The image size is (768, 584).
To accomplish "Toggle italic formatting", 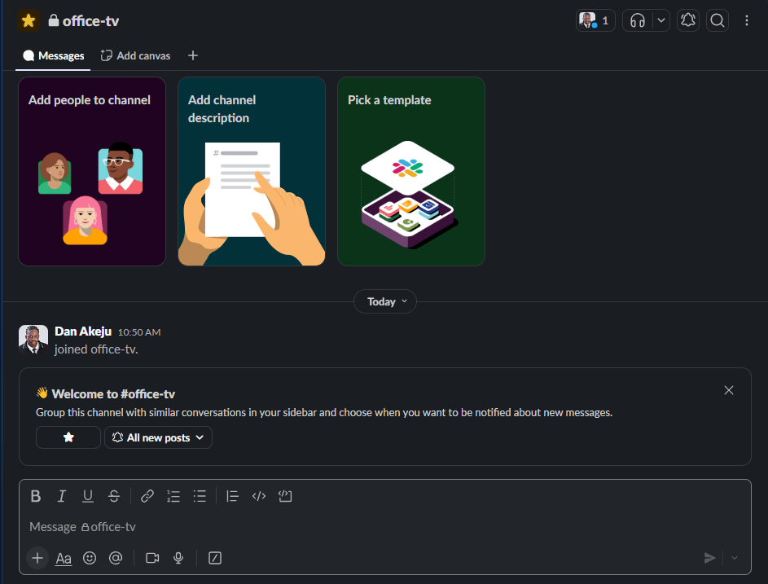I will pyautogui.click(x=62, y=496).
